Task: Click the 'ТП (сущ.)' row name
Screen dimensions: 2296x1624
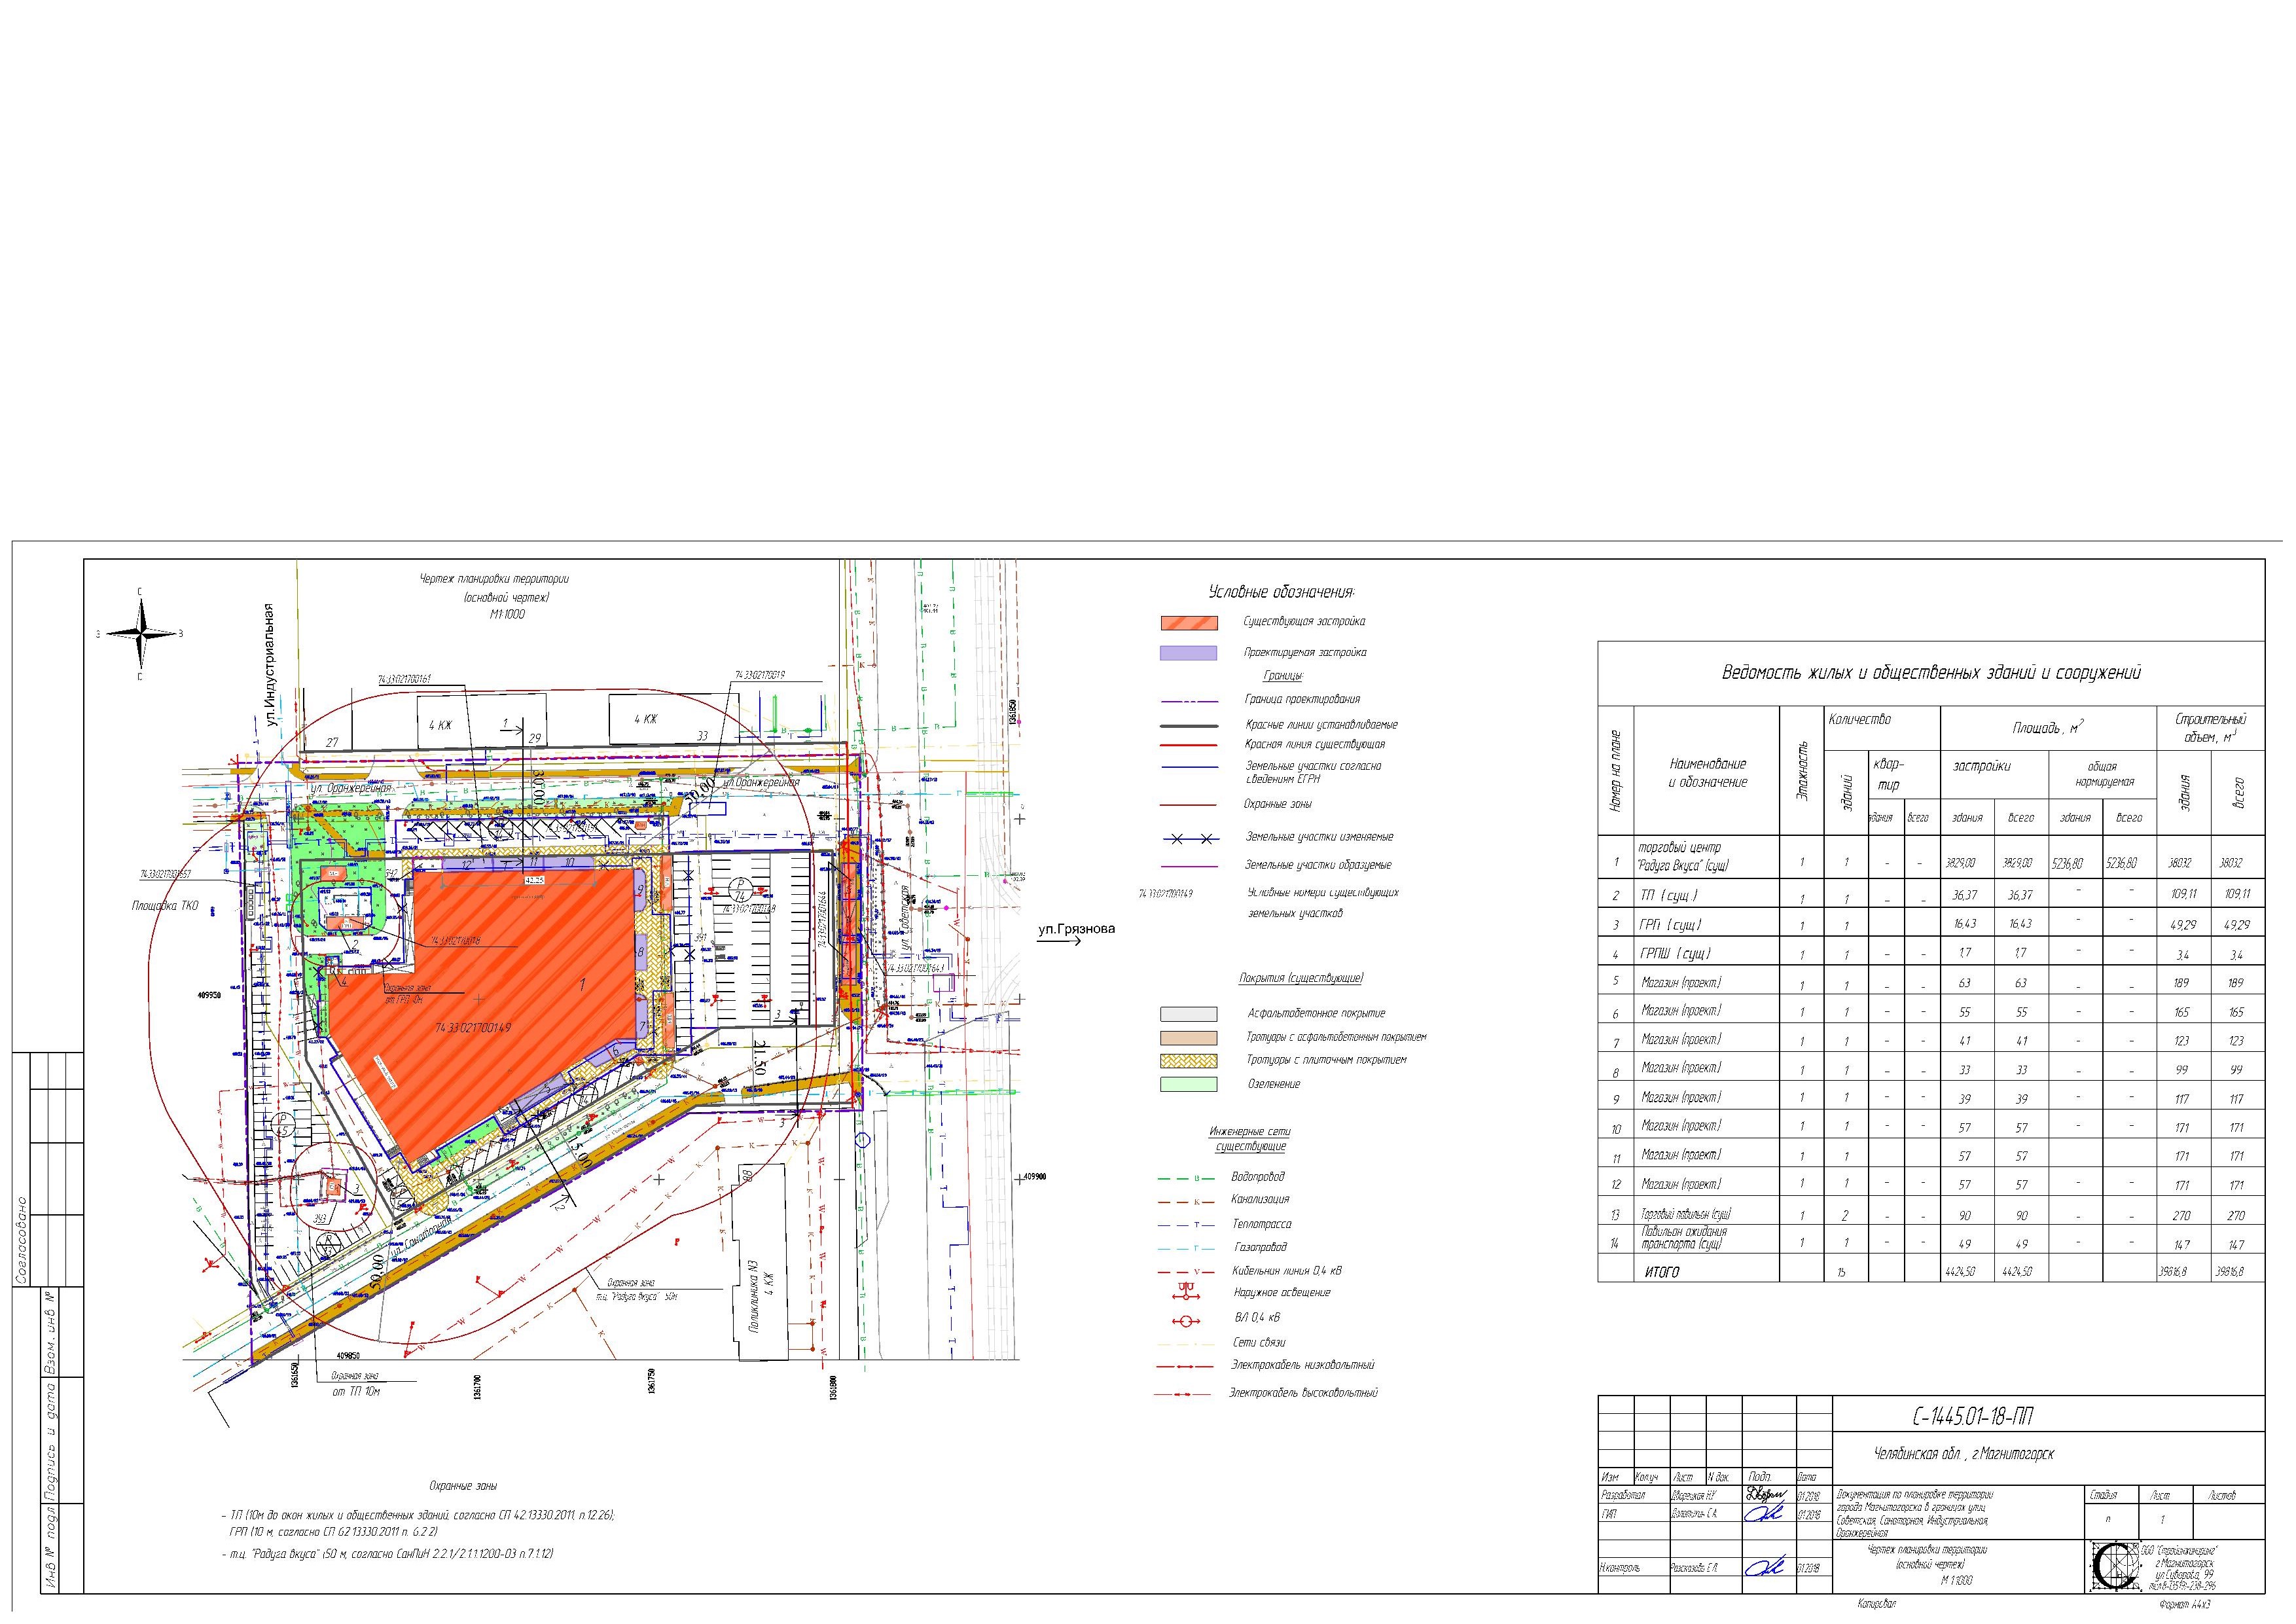Action: click(x=1668, y=896)
